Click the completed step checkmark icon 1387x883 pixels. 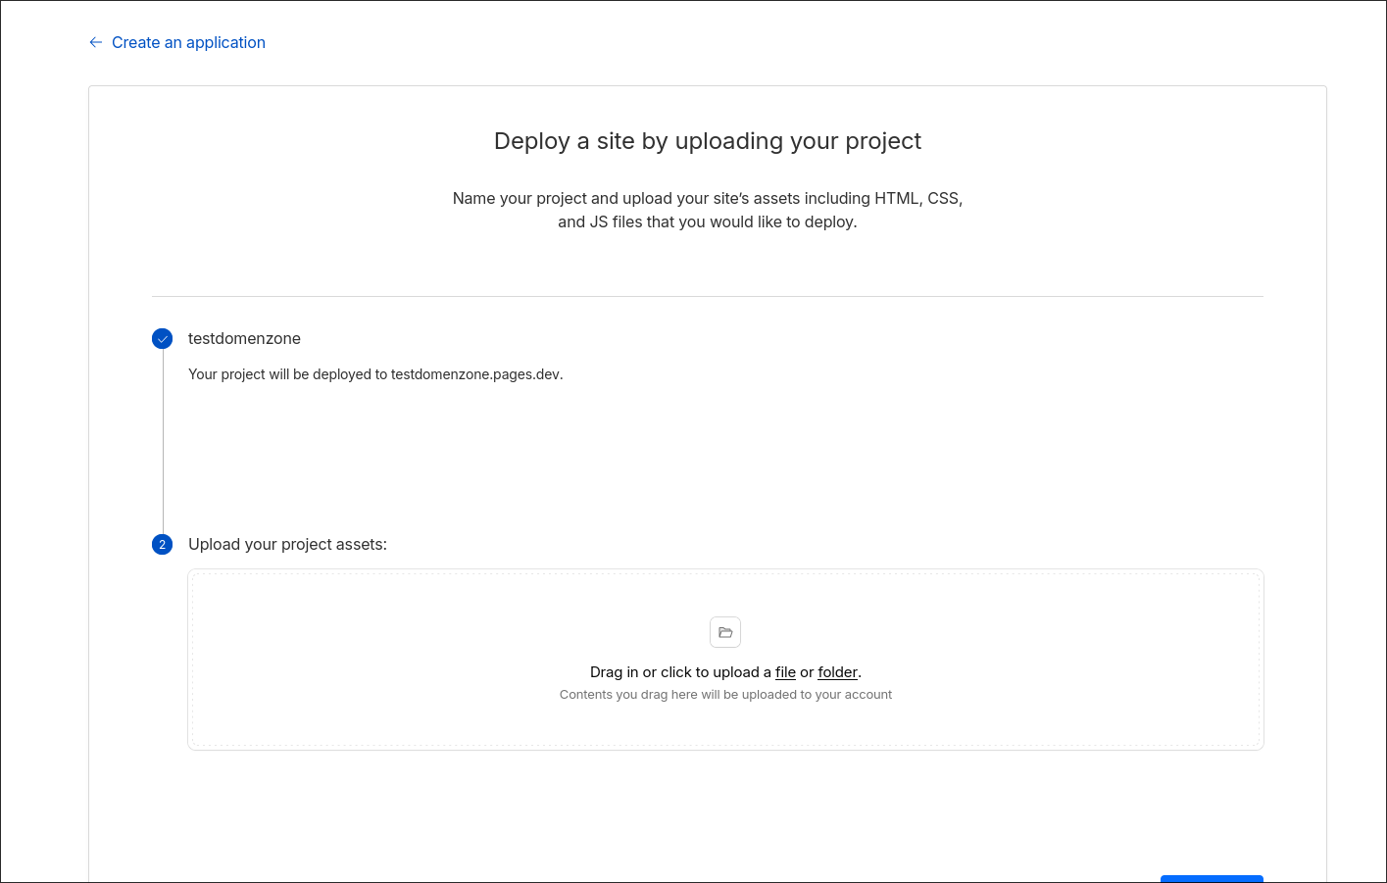click(x=163, y=339)
